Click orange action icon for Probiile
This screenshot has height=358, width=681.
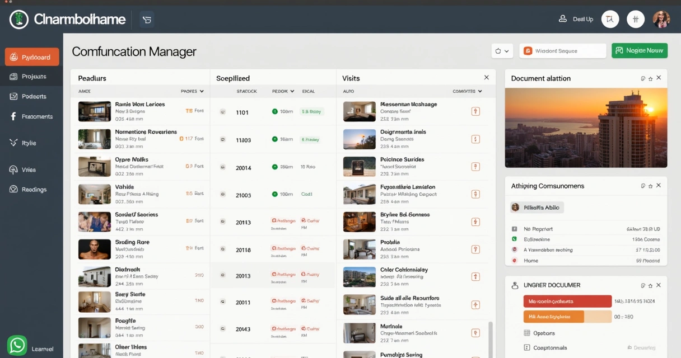(x=475, y=249)
